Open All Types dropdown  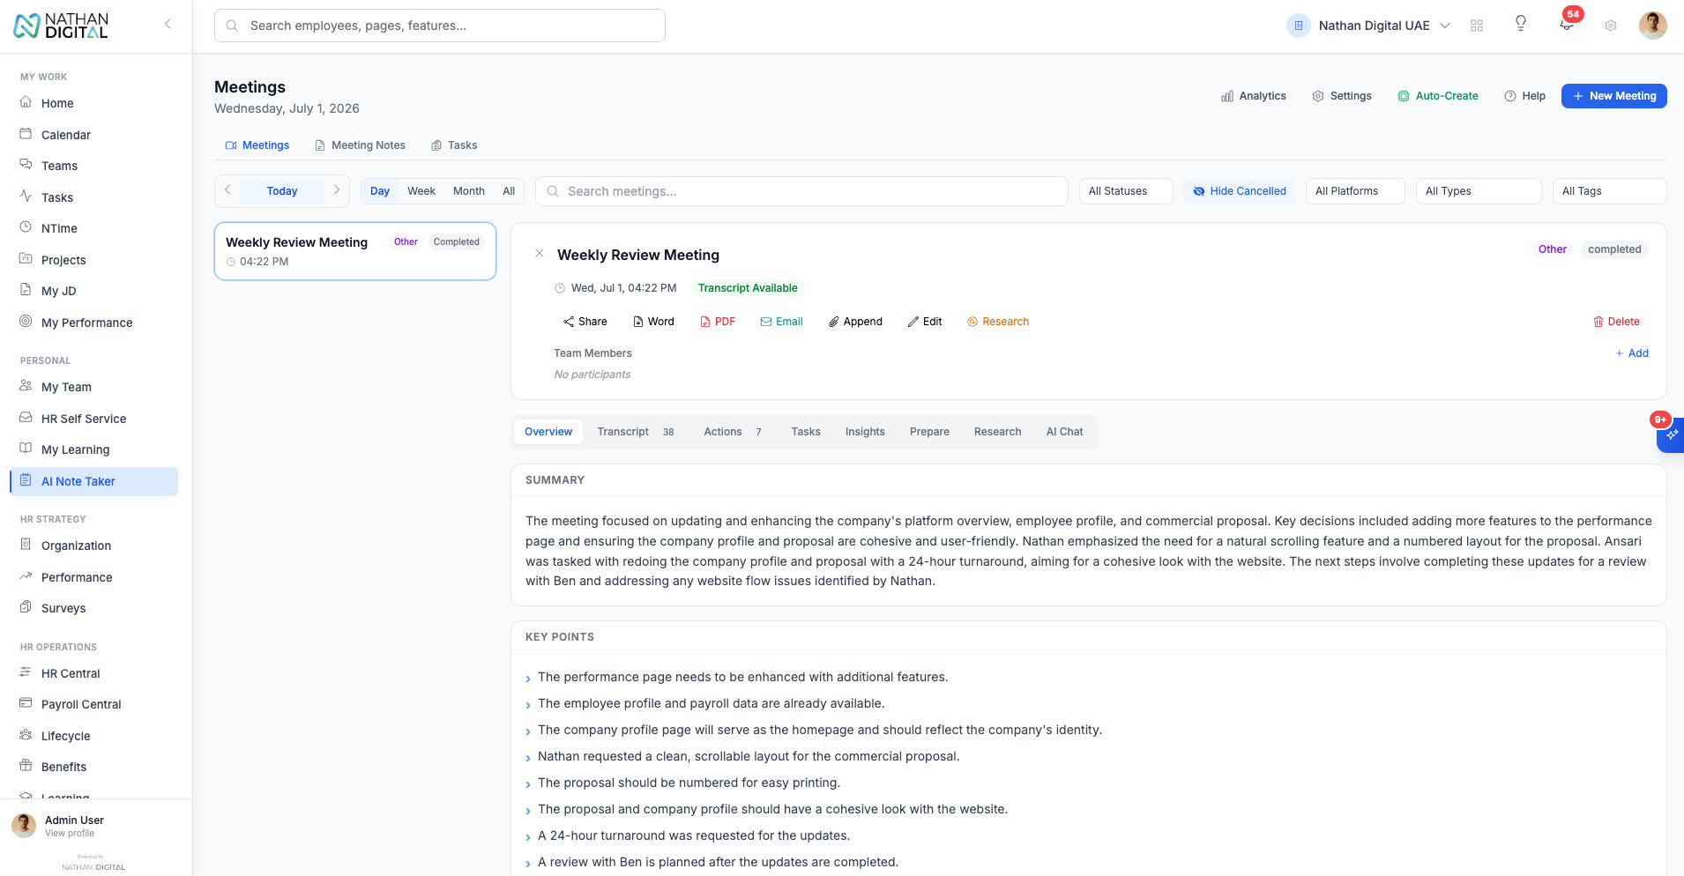pos(1479,191)
